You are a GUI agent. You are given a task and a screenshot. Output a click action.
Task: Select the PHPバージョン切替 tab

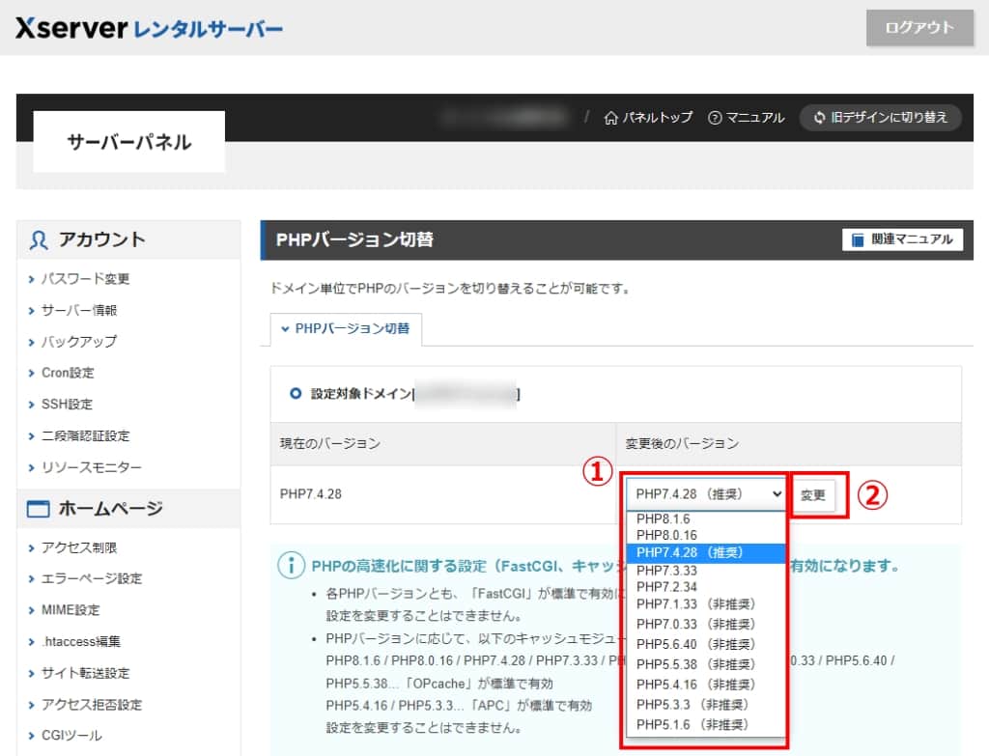point(347,329)
